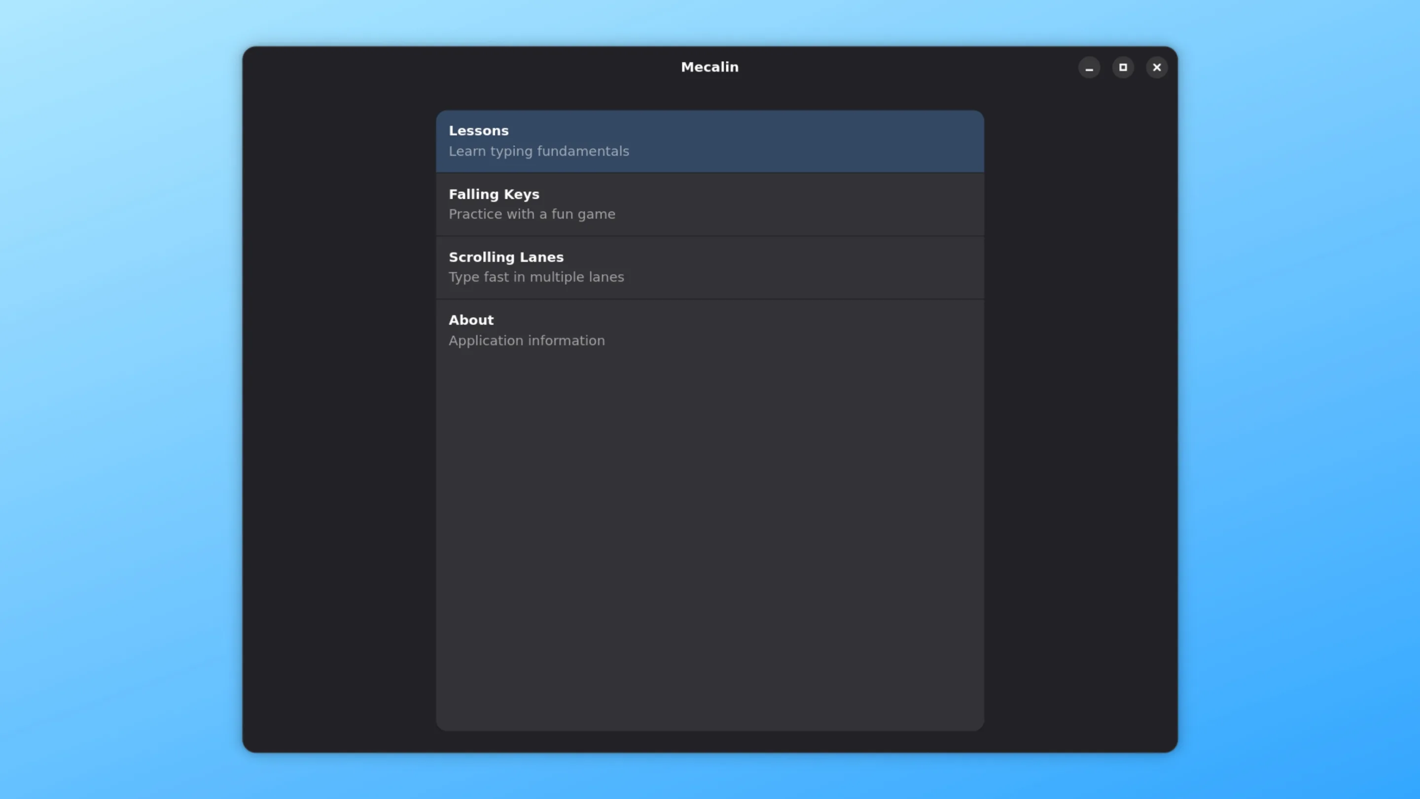Screen dimensions: 1420x799
Task: Click the 'Practice with a fun game' description
Action: [x=532, y=214]
